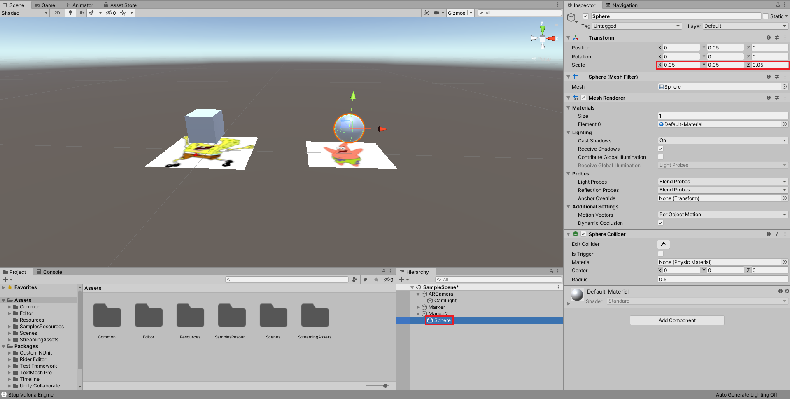
Task: Expand the Marker object in Hierarchy
Action: 418,307
